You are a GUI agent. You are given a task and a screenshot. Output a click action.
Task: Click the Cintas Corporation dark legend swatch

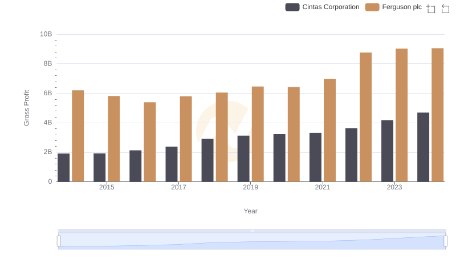tap(292, 7)
